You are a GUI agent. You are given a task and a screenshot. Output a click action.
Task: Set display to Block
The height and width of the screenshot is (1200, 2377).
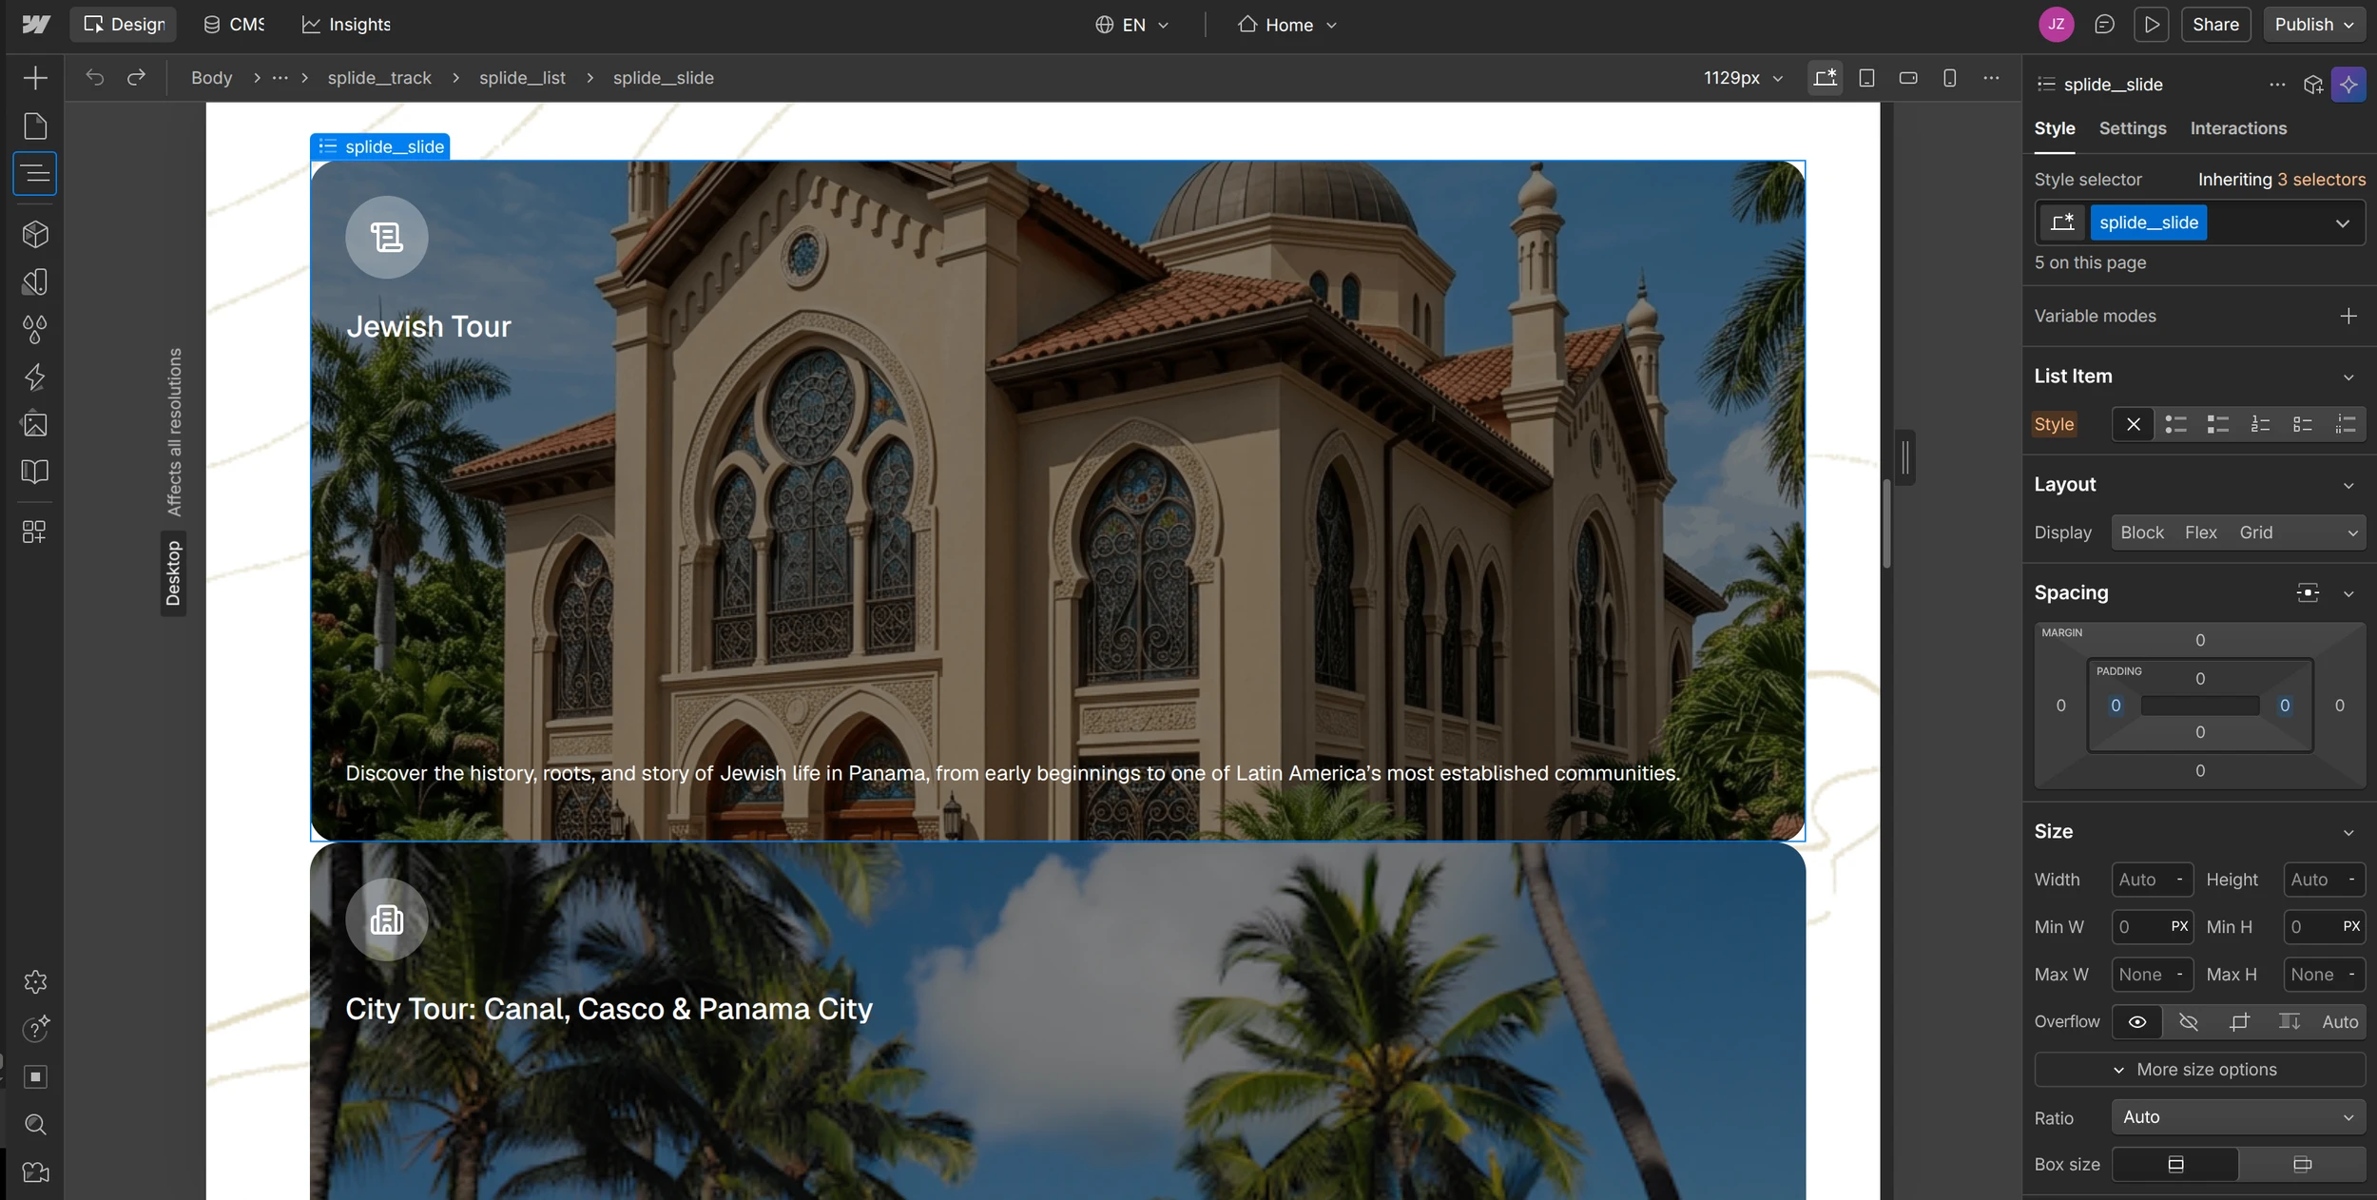2142,532
